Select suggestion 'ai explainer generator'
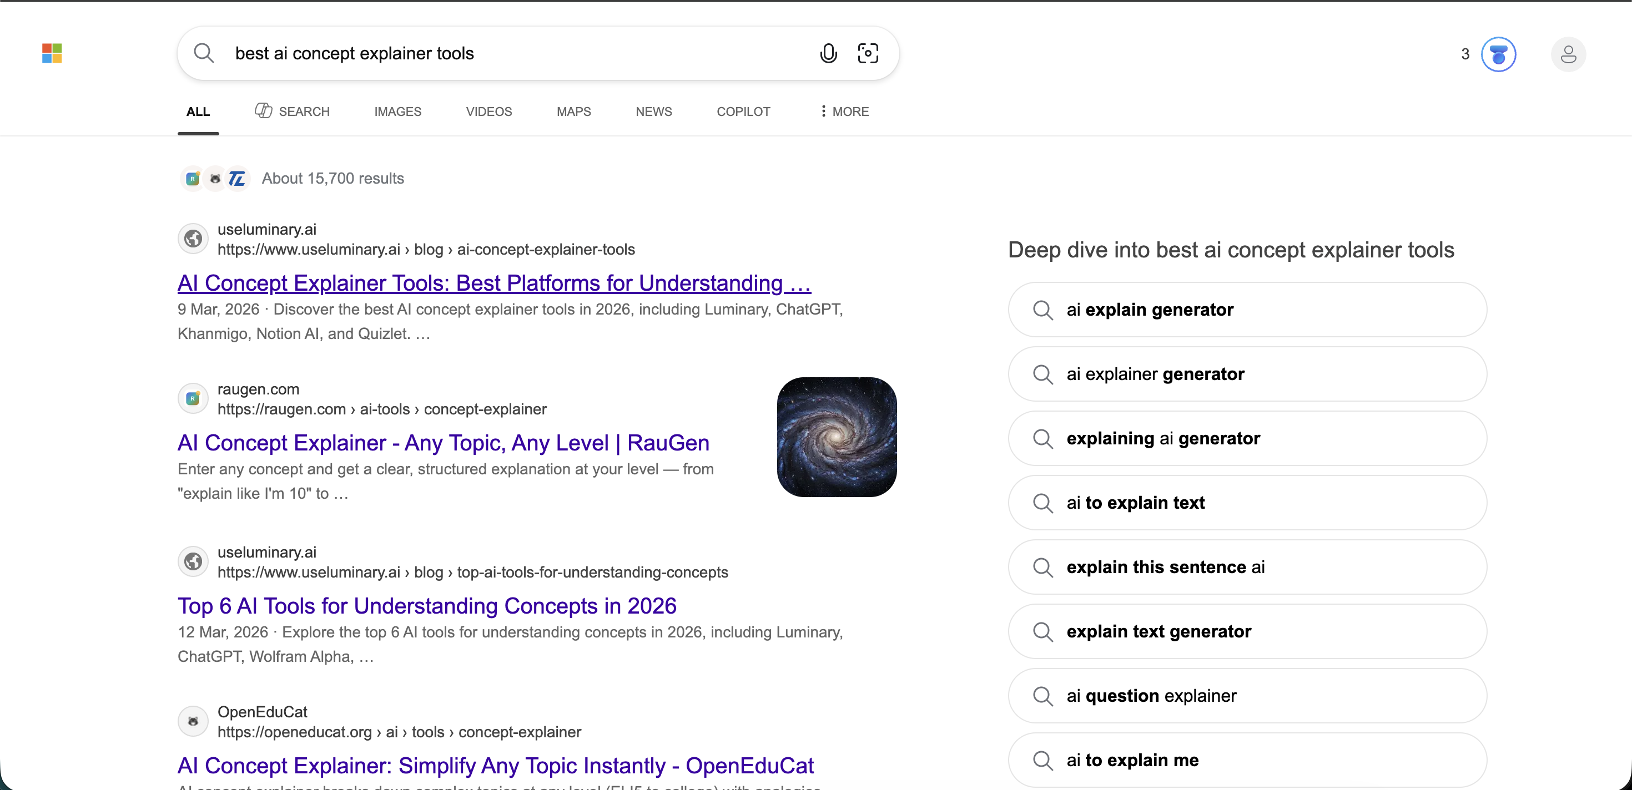1632x790 pixels. [1247, 374]
